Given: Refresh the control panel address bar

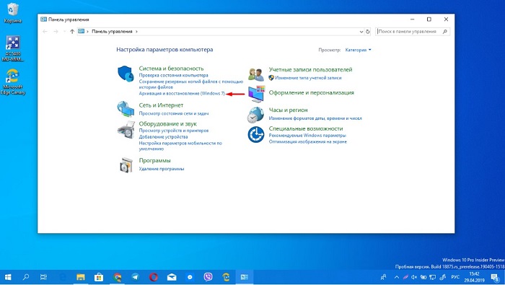Looking at the screenshot, I should (367, 32).
